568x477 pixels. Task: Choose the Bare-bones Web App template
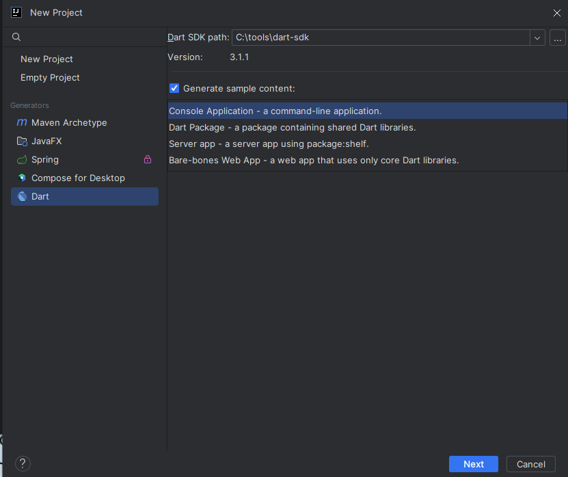[314, 160]
